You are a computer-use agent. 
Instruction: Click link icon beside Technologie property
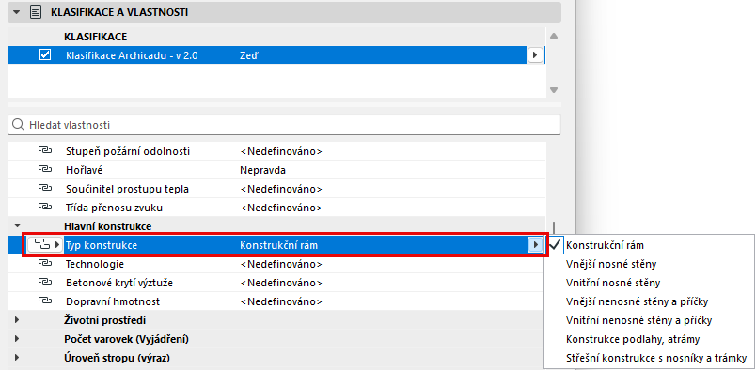click(x=44, y=264)
